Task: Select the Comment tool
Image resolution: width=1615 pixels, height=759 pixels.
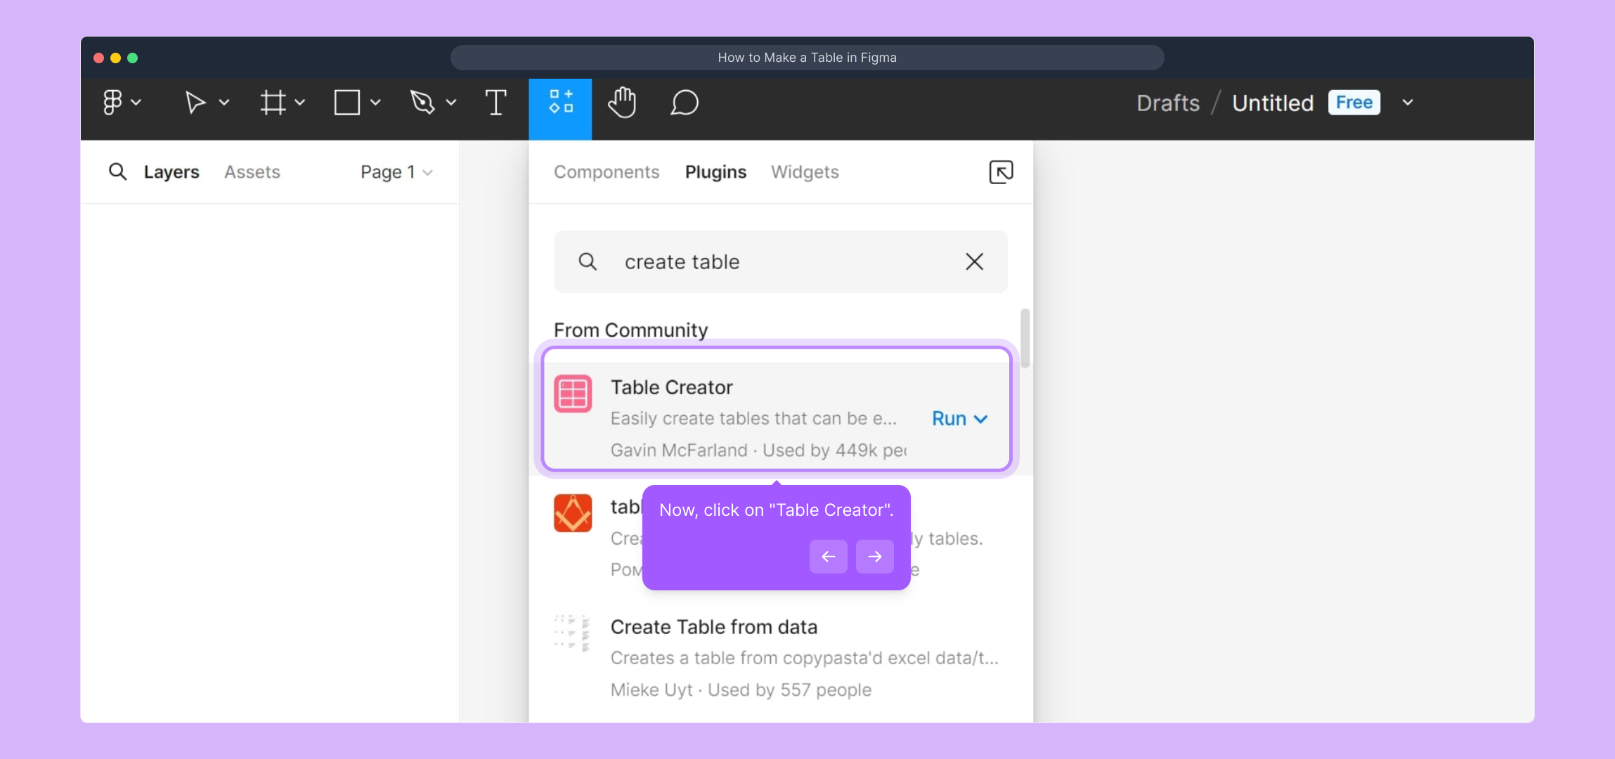Action: pos(684,103)
